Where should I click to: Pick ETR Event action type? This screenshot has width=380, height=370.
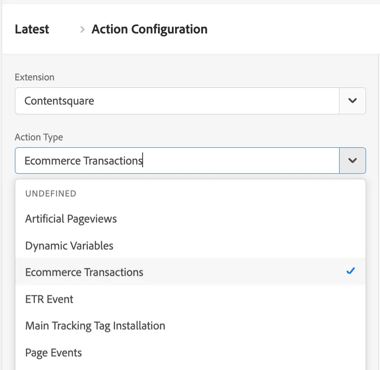[x=49, y=299]
